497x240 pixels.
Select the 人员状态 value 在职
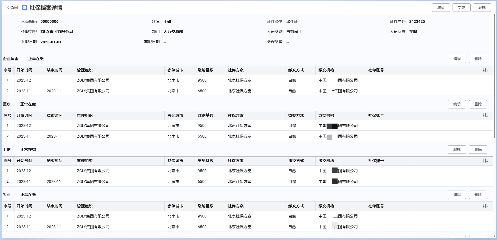pos(413,32)
